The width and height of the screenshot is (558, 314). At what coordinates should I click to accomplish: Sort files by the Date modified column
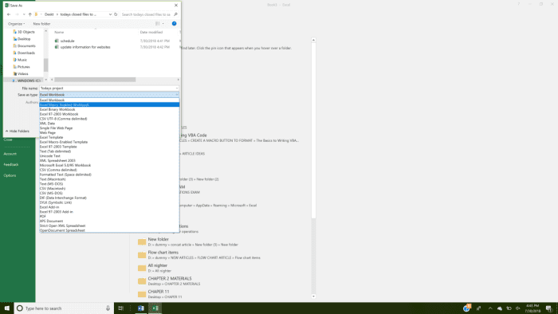click(x=151, y=33)
